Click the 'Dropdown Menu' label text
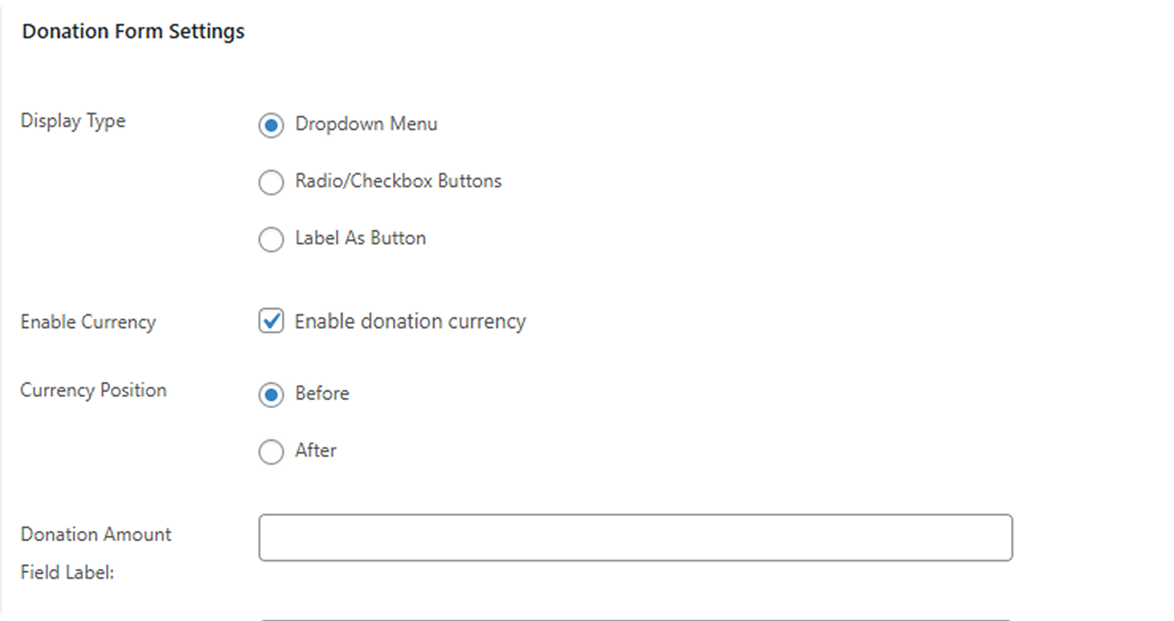The image size is (1174, 621). [366, 124]
